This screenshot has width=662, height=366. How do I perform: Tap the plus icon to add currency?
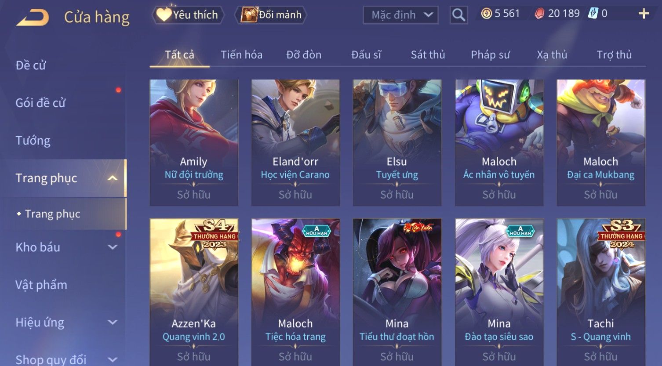coord(644,14)
